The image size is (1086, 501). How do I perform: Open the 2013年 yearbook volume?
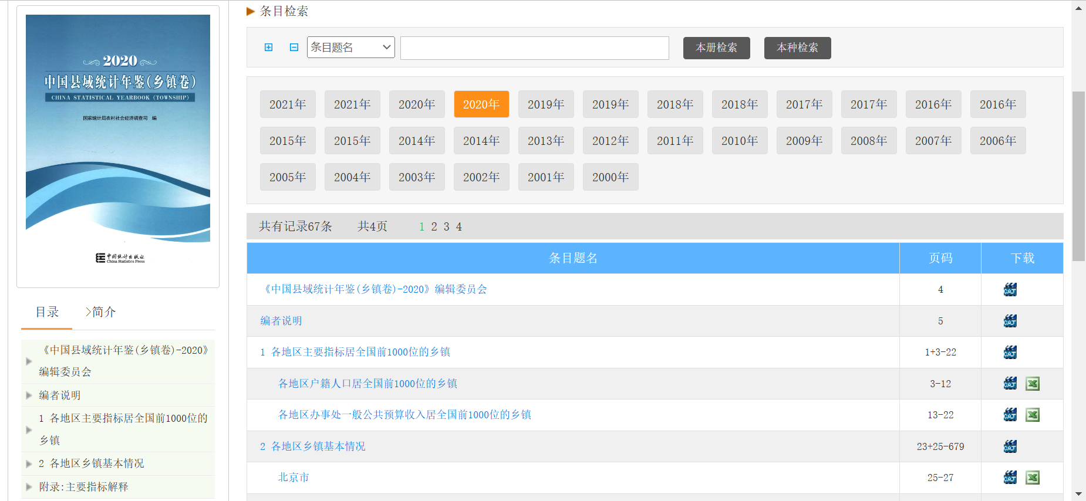546,141
